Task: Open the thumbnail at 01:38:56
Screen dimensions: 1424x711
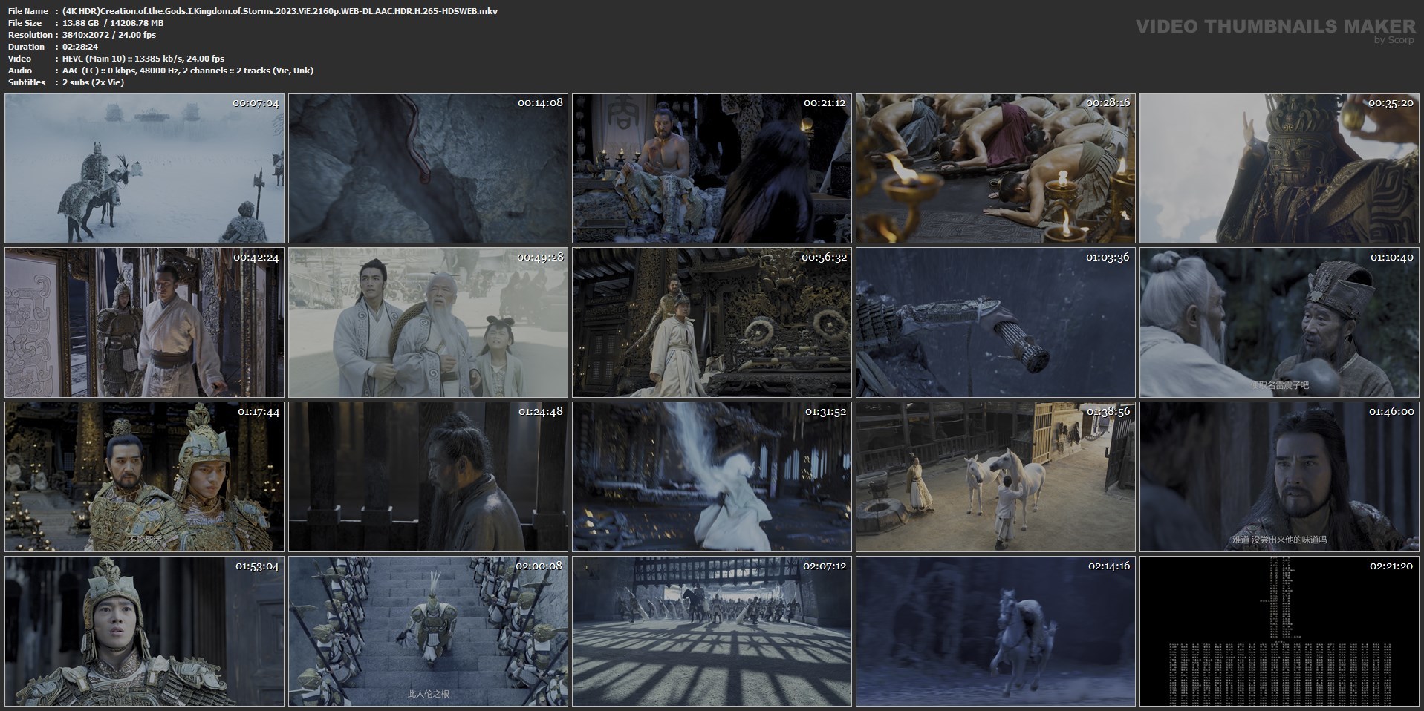Action: pyautogui.click(x=995, y=476)
